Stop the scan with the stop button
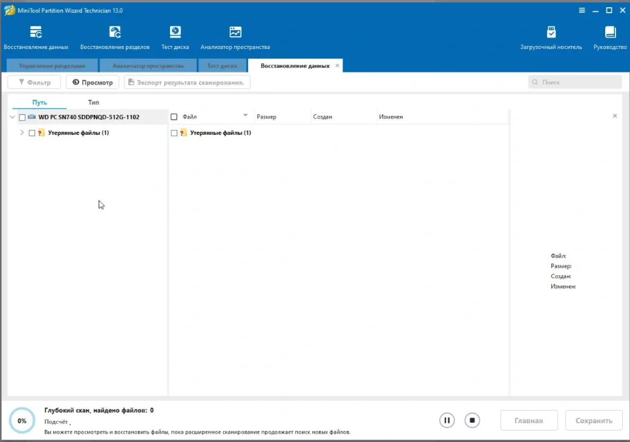The height and width of the screenshot is (442, 630). 473,420
